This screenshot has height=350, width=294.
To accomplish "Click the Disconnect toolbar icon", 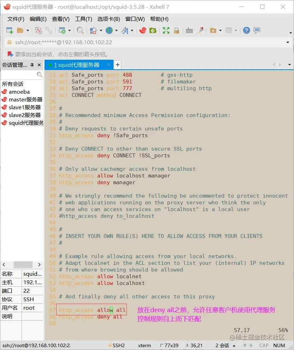I will (x=39, y=30).
